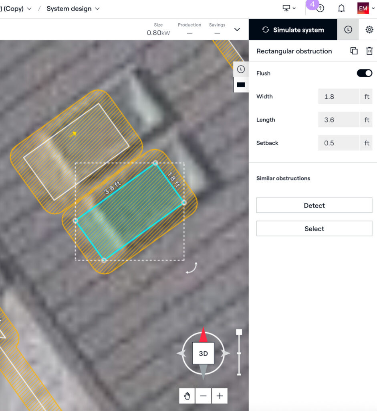Toggle the clock panel beside Simulate system
This screenshot has width=377, height=411.
click(x=348, y=30)
